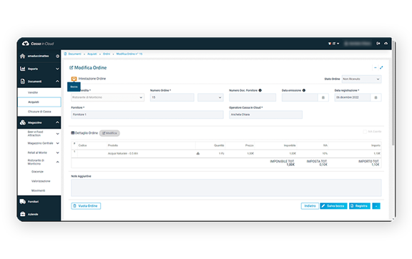This screenshot has height=259, width=412.
Task: Click the Acqua Naturale - 0.5 litri row
Action: click(x=226, y=153)
